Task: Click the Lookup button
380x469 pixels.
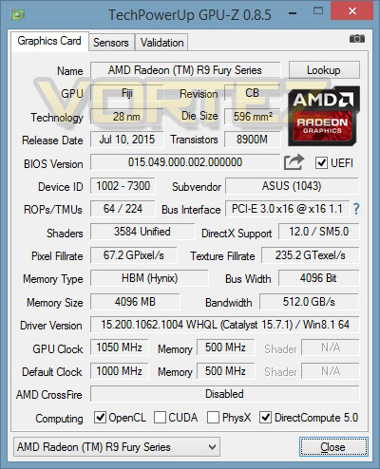Action: [x=324, y=70]
